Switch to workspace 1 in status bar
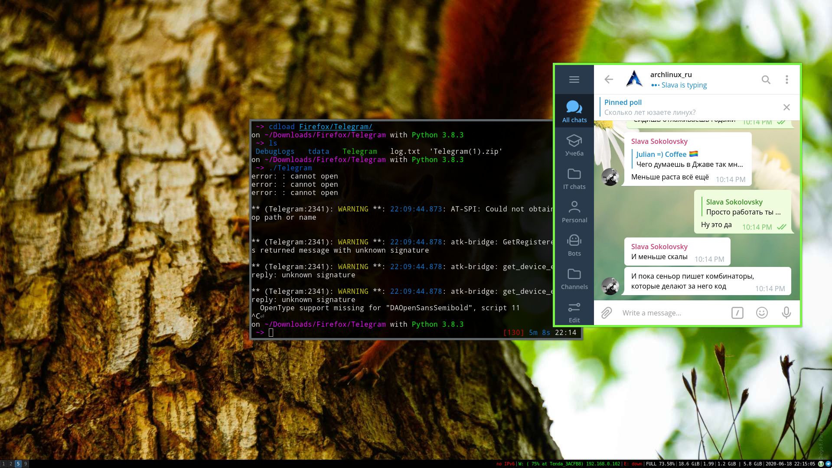This screenshot has height=468, width=832. point(3,464)
